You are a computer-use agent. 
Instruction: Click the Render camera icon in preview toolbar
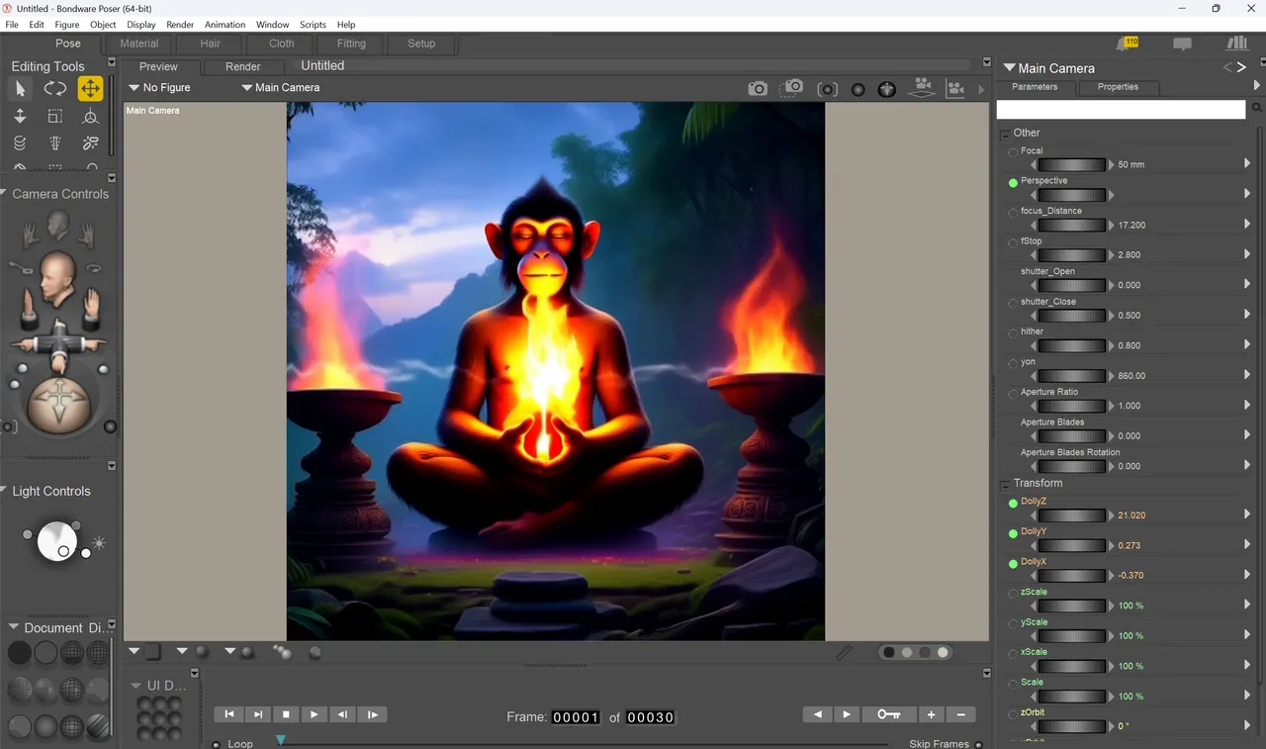point(758,88)
